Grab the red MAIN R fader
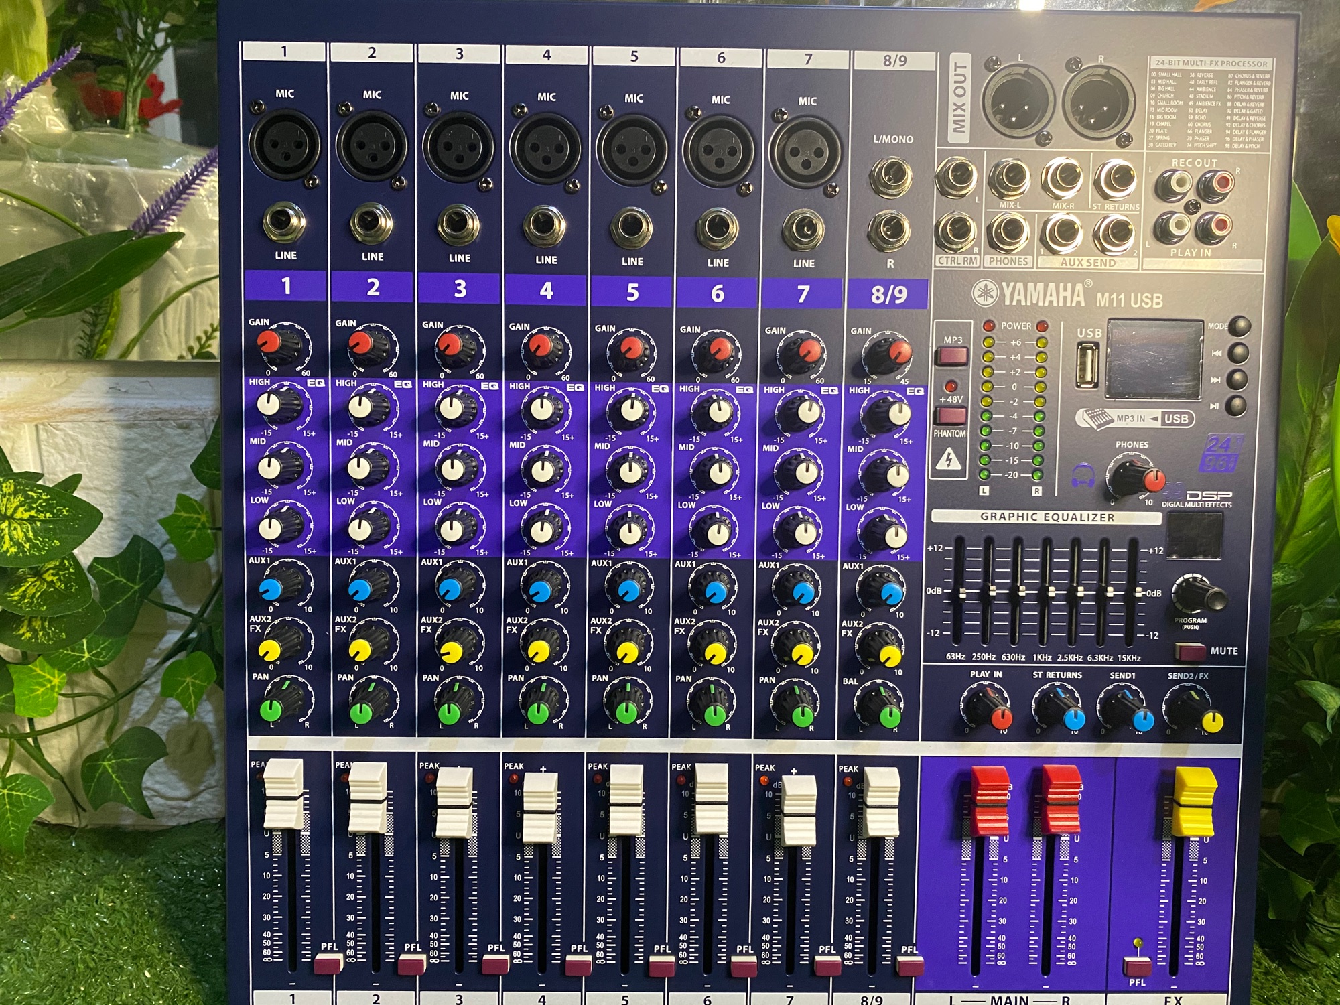This screenshot has width=1340, height=1005. 1061,801
